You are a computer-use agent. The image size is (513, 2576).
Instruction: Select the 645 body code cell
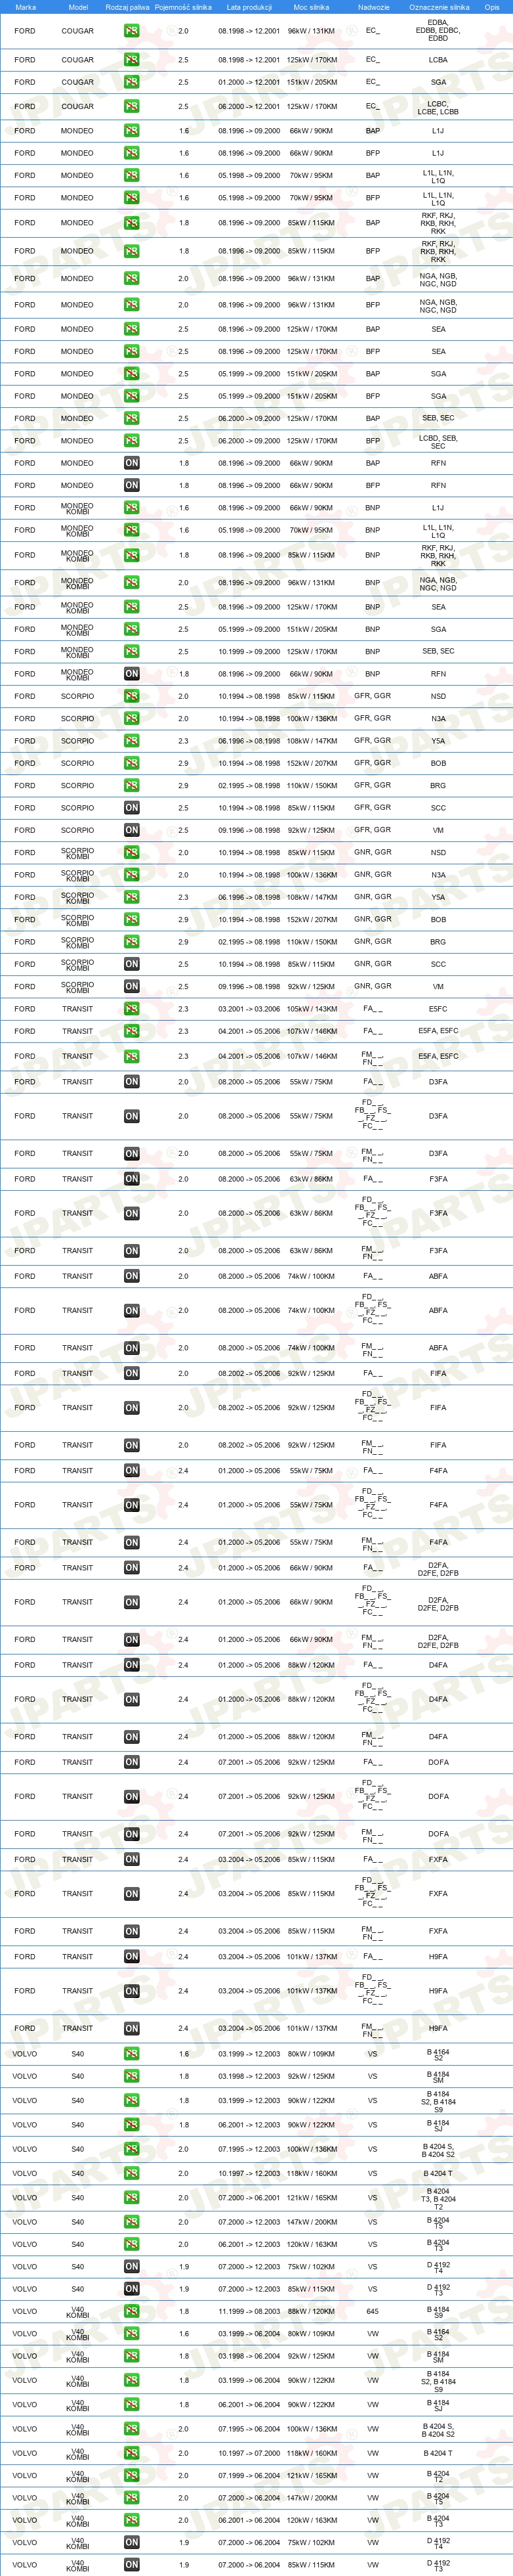[x=372, y=2311]
